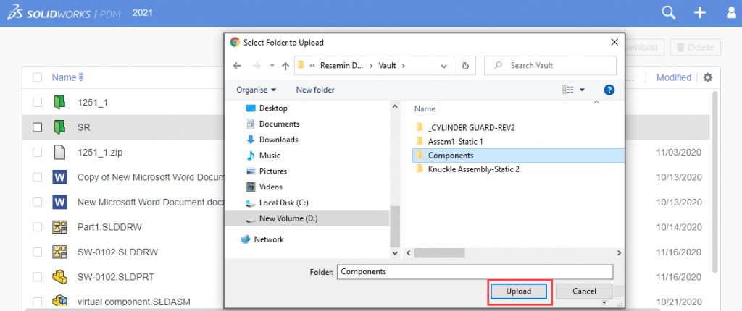Tick the checkbox for 1251_1 folder
Screen dimensions: 742x311
point(37,103)
